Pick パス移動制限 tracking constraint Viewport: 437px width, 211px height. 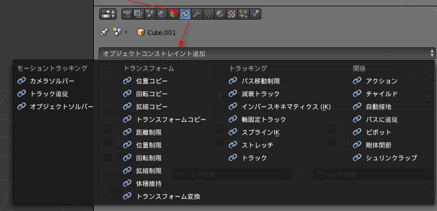click(254, 81)
